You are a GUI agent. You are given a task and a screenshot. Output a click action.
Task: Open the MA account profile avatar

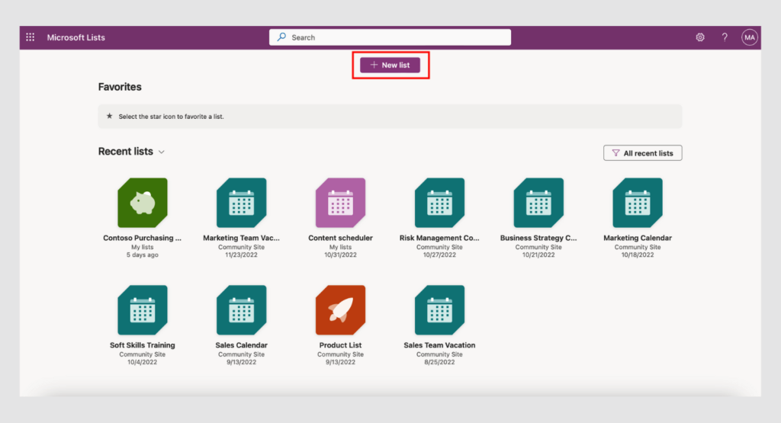pos(750,37)
